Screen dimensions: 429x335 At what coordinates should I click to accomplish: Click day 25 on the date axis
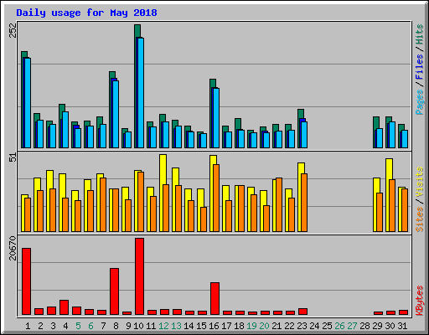(x=327, y=326)
